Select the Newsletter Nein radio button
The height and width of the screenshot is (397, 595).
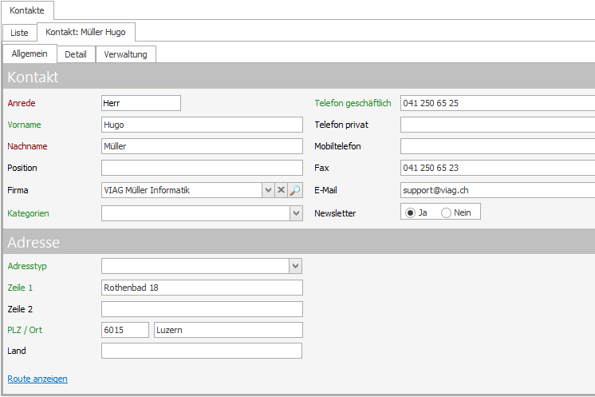(x=446, y=212)
